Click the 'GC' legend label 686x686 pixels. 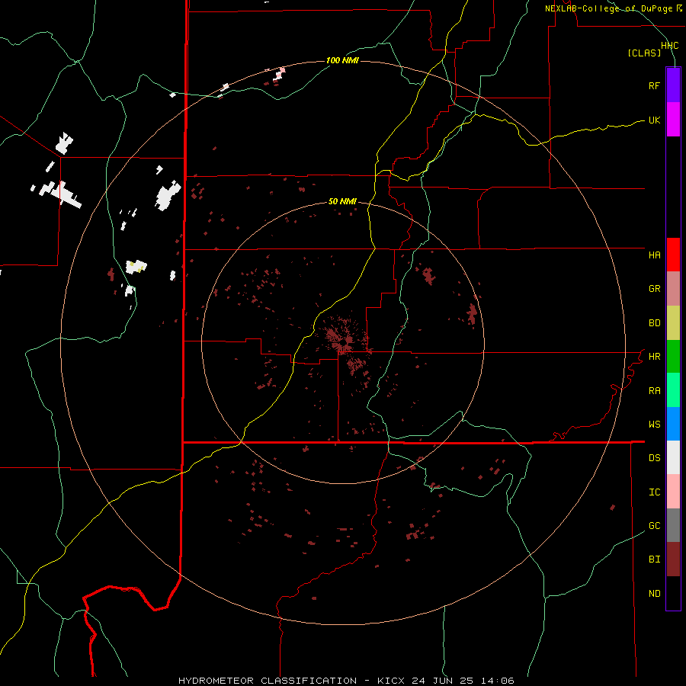tap(654, 526)
